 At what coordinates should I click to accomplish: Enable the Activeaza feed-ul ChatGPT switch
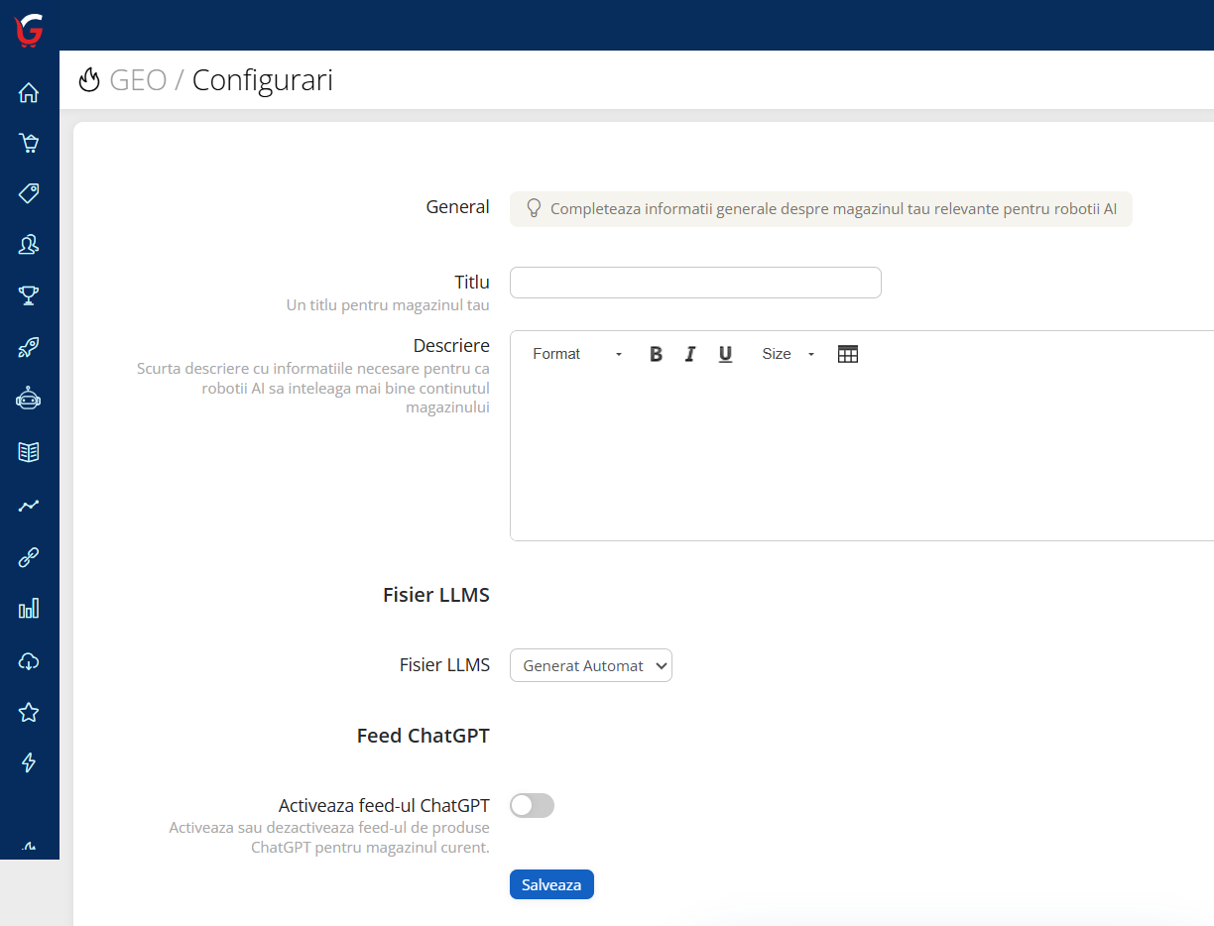[532, 805]
